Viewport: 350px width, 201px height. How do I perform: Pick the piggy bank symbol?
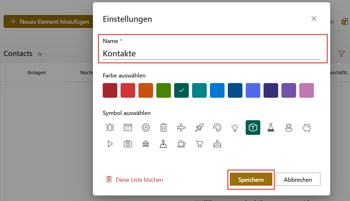point(306,128)
